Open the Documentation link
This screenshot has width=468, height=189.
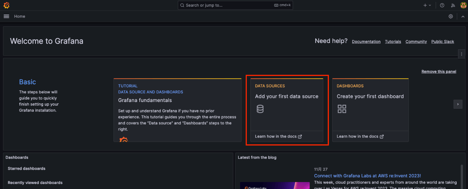pos(366,42)
